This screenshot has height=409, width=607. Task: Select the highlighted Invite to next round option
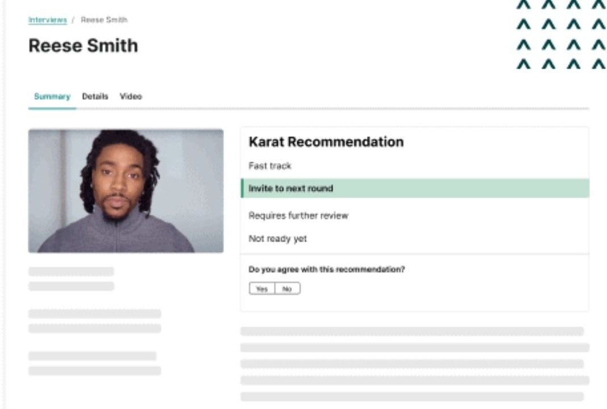415,189
